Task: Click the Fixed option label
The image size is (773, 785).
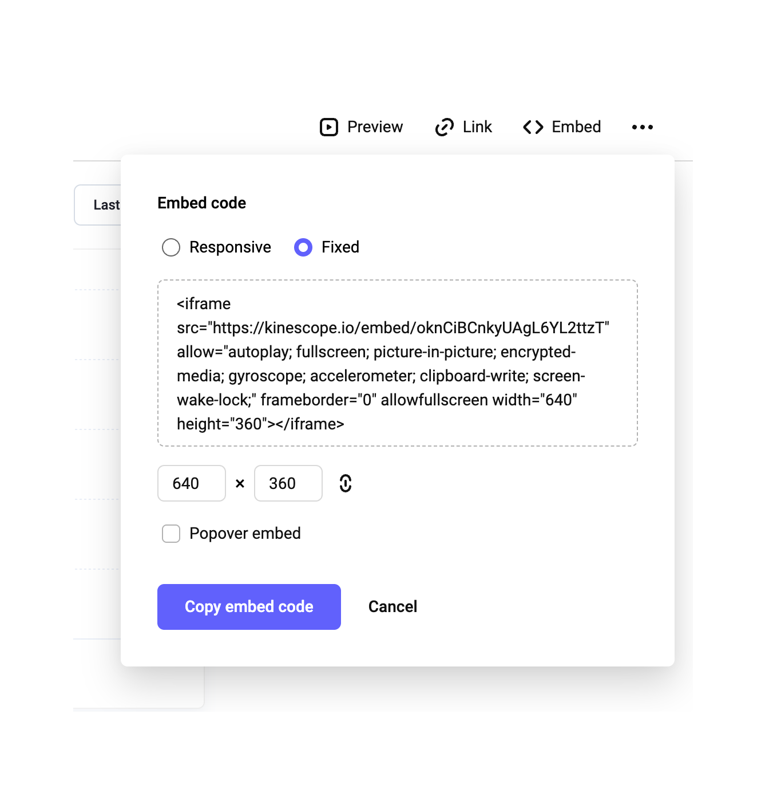Action: 340,247
